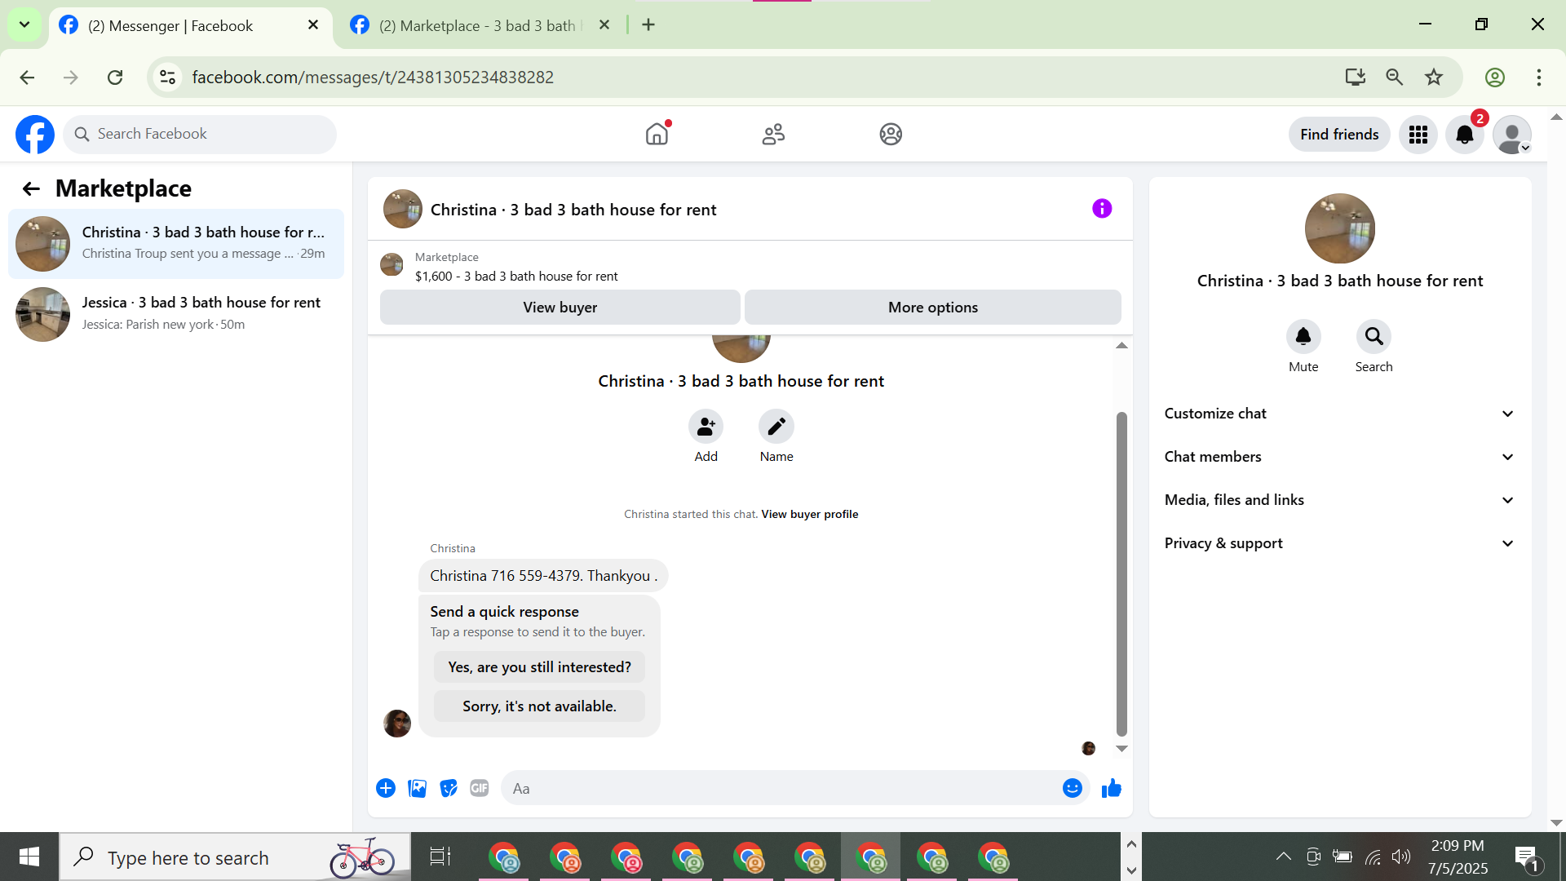
Task: Click the View buyer button
Action: tap(560, 308)
